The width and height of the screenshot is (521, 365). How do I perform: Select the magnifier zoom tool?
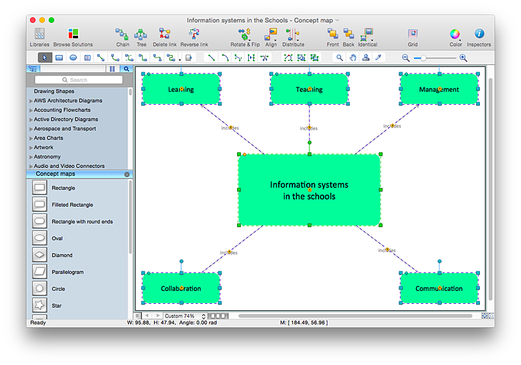pos(339,58)
